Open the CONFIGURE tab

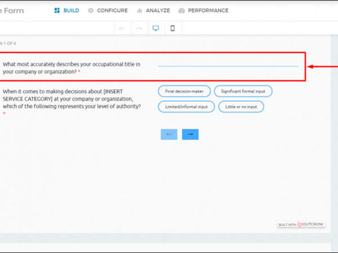(x=108, y=10)
